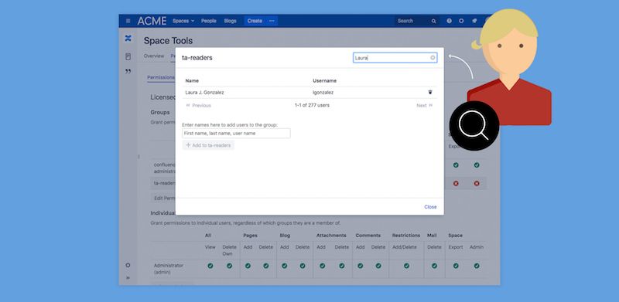The height and width of the screenshot is (302, 619).
Task: Go to Next page of users
Action: tap(424, 106)
